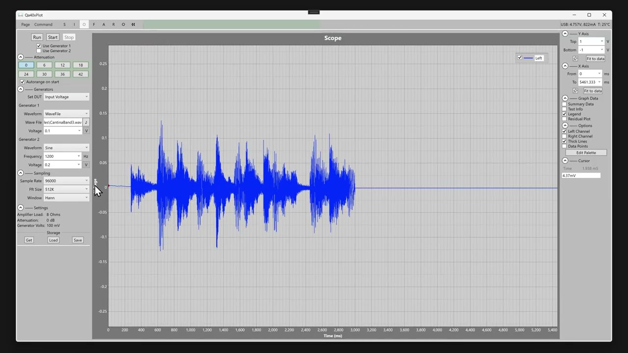Click the Wave File path field
The image size is (628, 353).
click(63, 123)
